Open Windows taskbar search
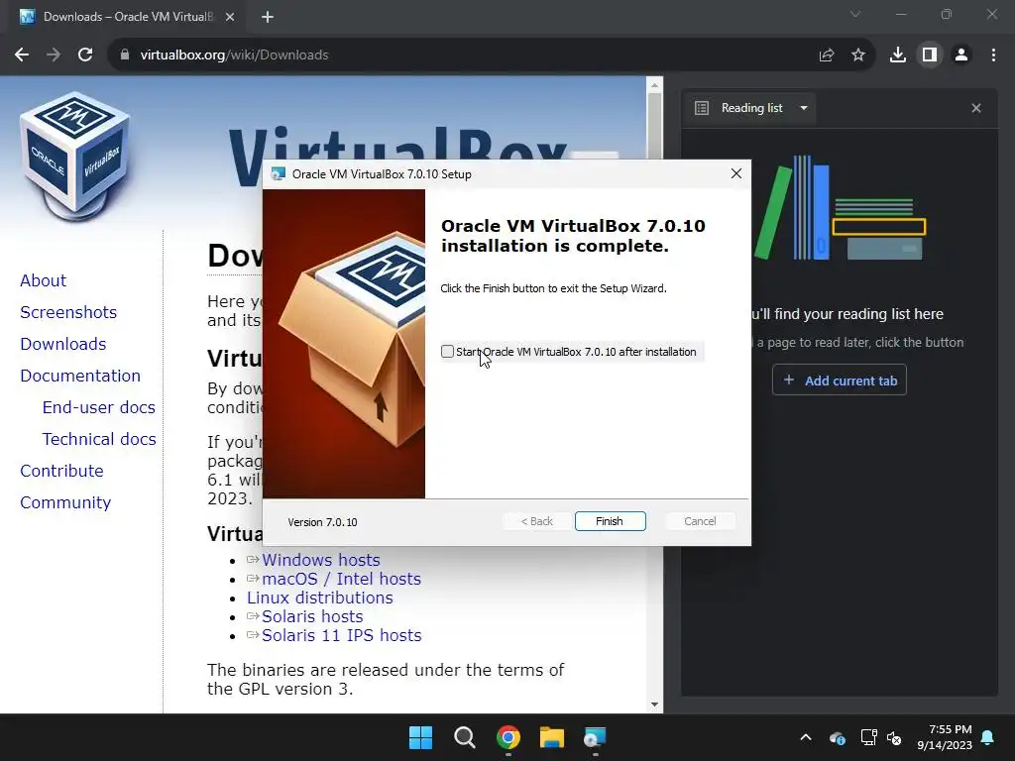 click(x=465, y=737)
